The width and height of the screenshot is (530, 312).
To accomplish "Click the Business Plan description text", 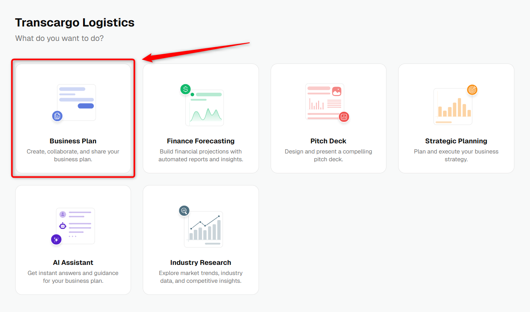I will (x=73, y=155).
